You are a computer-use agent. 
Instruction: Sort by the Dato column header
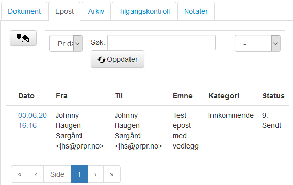[26, 96]
